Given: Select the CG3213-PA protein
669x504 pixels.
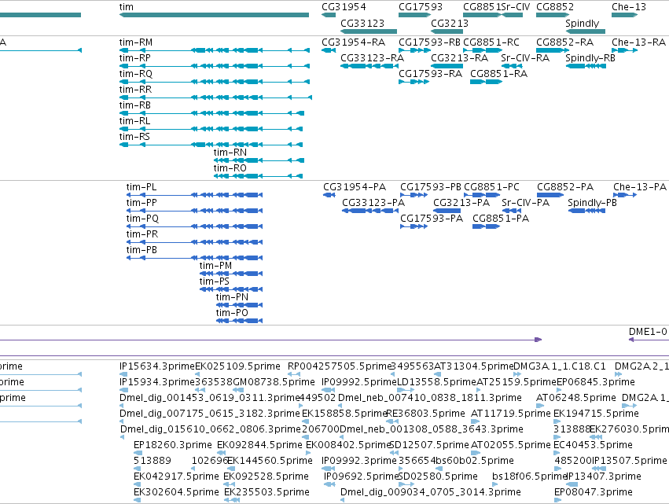Looking at the screenshot, I should click(x=447, y=211).
